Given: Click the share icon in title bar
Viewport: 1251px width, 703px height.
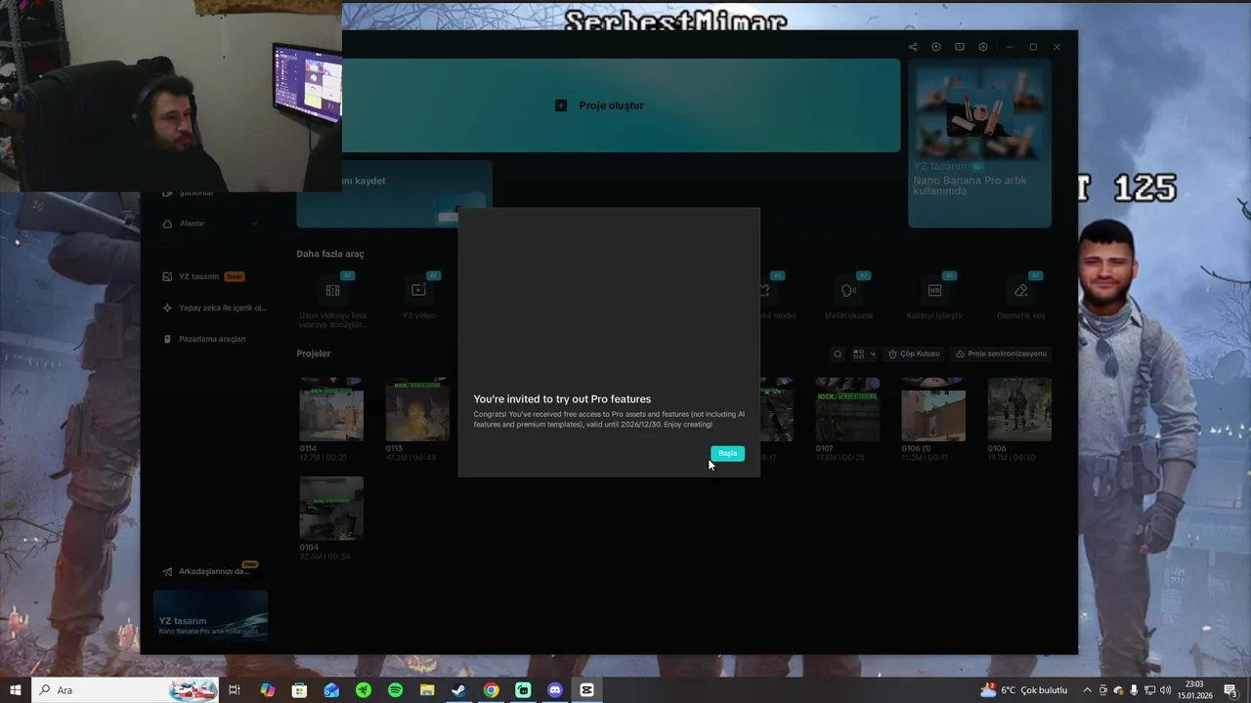Looking at the screenshot, I should [x=913, y=47].
